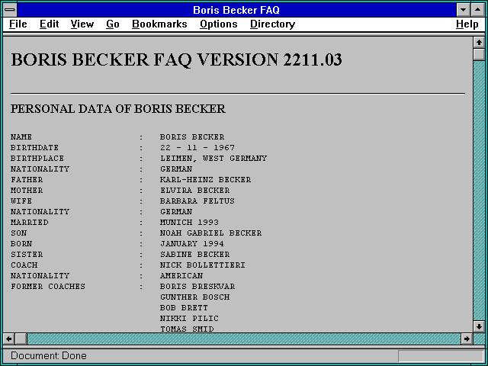Click the 'MOTHER' field label
The image size is (488, 366).
(x=27, y=190)
